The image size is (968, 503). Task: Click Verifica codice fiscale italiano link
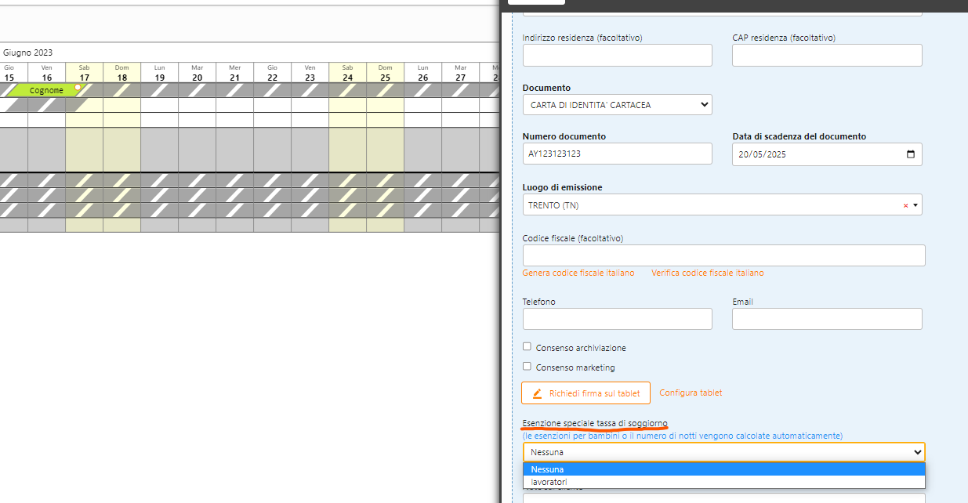point(707,273)
